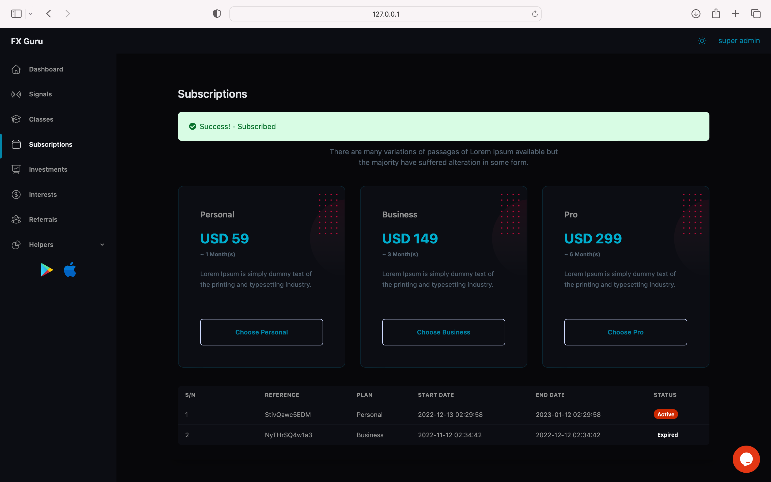Click the Google Play store icon
Image resolution: width=771 pixels, height=482 pixels.
tap(47, 270)
